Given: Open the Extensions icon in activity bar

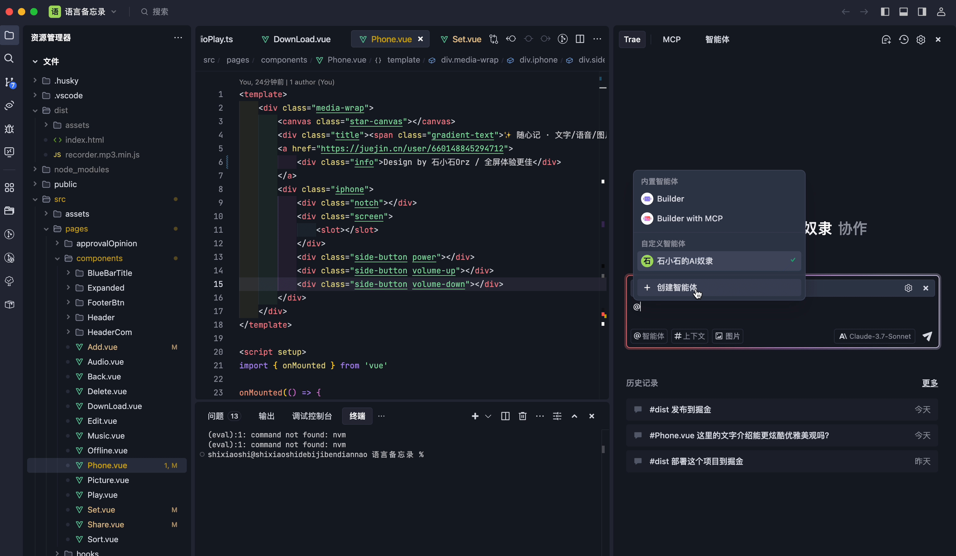Looking at the screenshot, I should 9,187.
